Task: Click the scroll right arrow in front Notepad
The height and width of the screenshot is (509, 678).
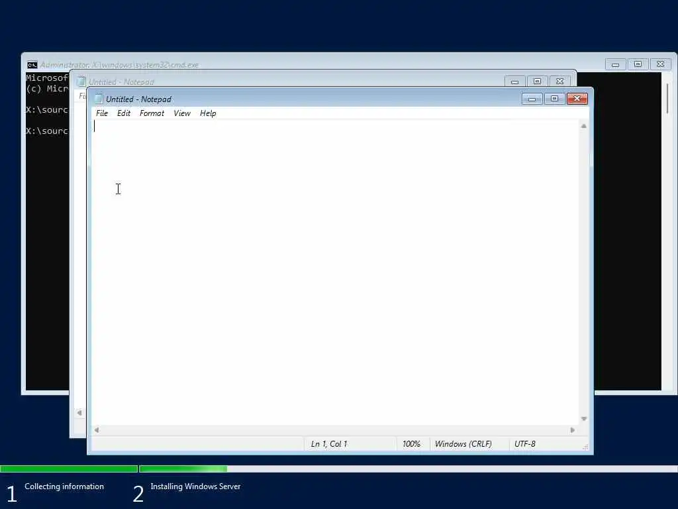Action: pyautogui.click(x=573, y=429)
